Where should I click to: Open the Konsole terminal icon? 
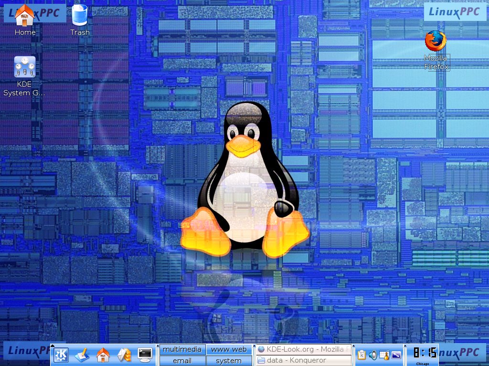145,355
